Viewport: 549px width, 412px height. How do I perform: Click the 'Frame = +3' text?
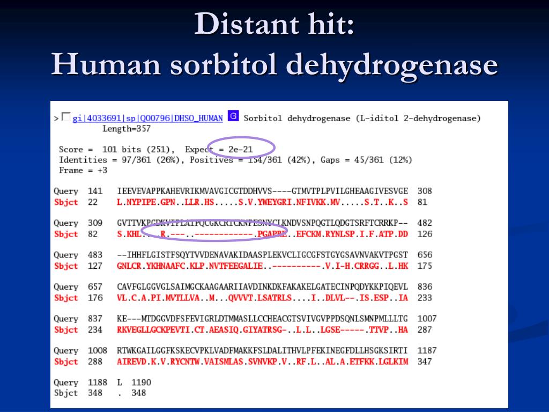(x=83, y=171)
